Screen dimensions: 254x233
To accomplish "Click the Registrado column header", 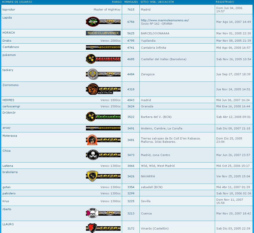I will coord(225,2).
